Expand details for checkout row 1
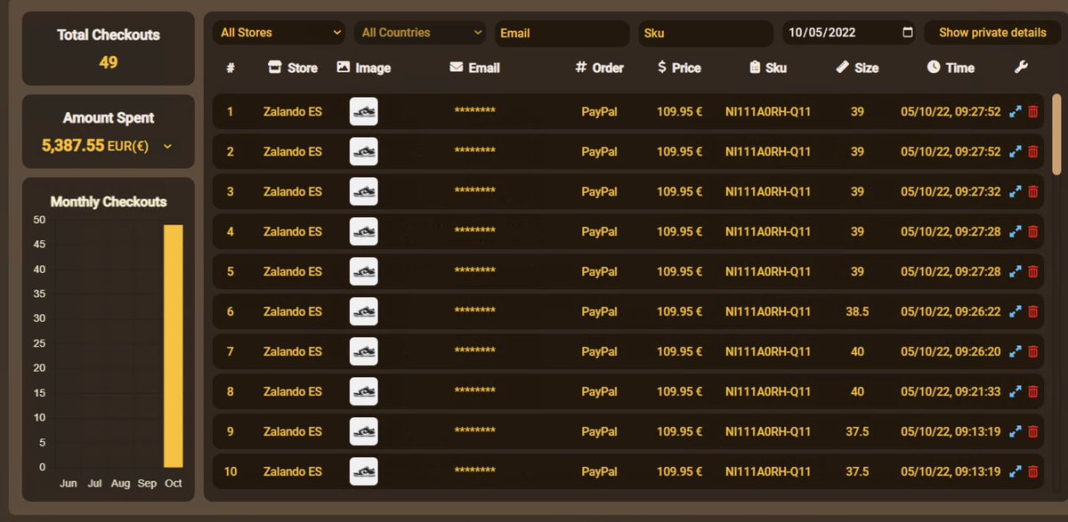 pos(1015,112)
